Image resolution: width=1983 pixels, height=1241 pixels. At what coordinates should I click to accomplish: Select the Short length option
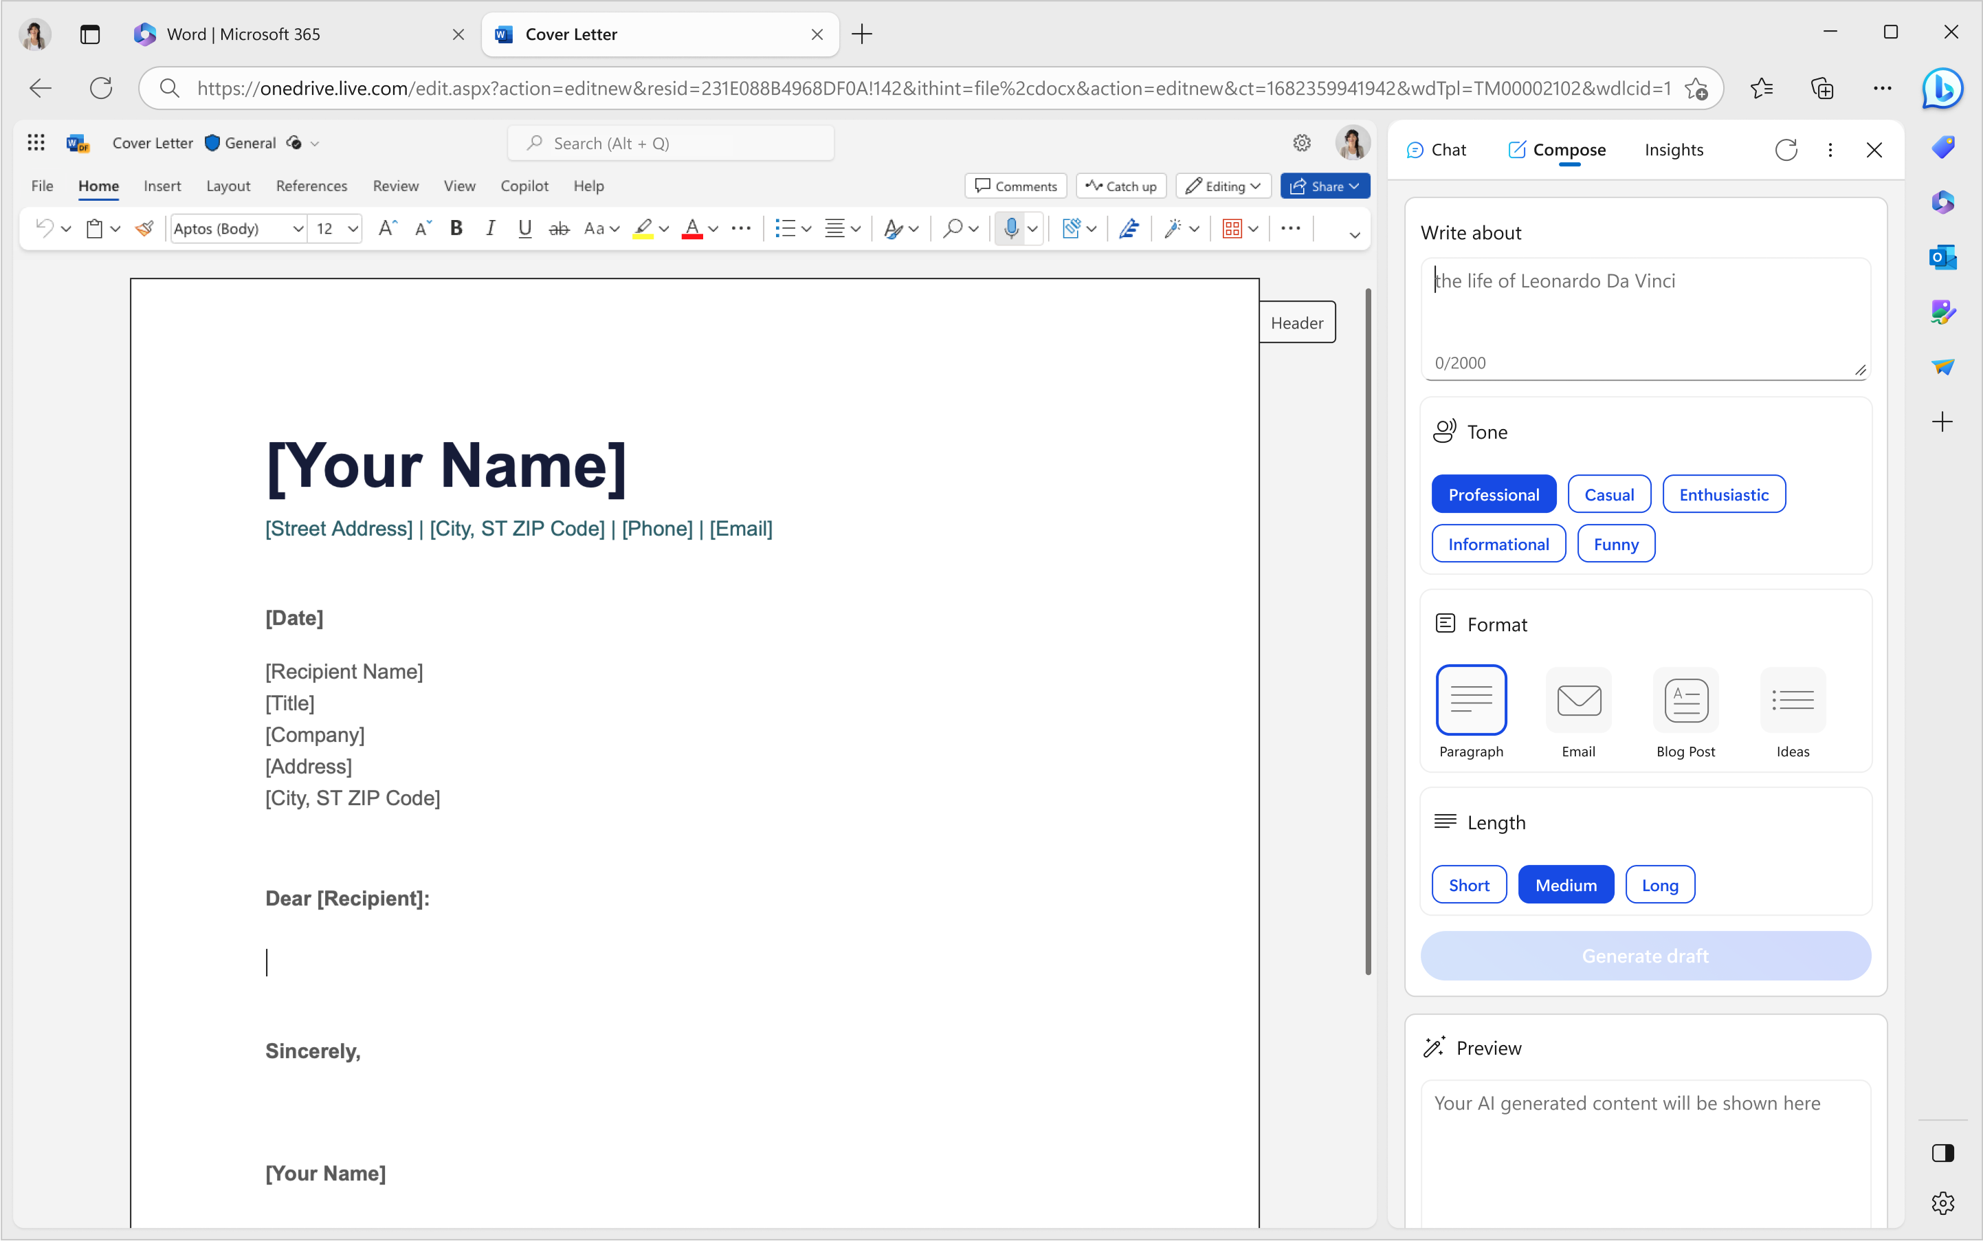pyautogui.click(x=1469, y=883)
